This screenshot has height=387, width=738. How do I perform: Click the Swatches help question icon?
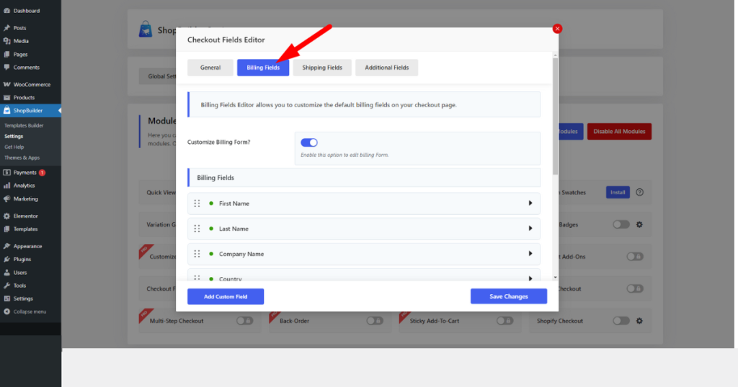(x=640, y=192)
